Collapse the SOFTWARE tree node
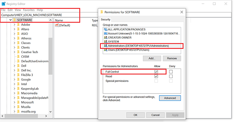This screenshot has width=237, height=122. pyautogui.click(x=10, y=20)
